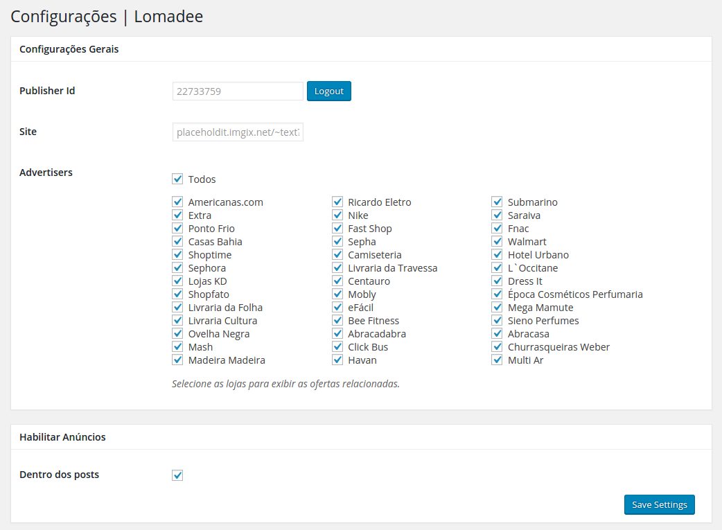Deselect the Nike advertiser checkbox
This screenshot has width=722, height=530.
pyautogui.click(x=337, y=215)
